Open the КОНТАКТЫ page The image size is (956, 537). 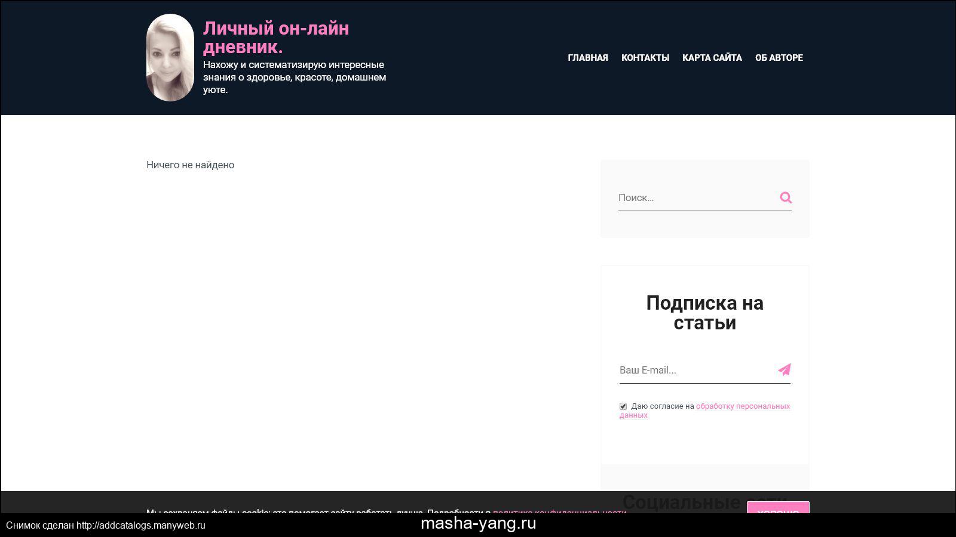coord(645,58)
